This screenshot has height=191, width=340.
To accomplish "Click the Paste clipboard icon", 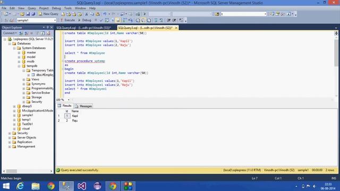I will 98,14.
